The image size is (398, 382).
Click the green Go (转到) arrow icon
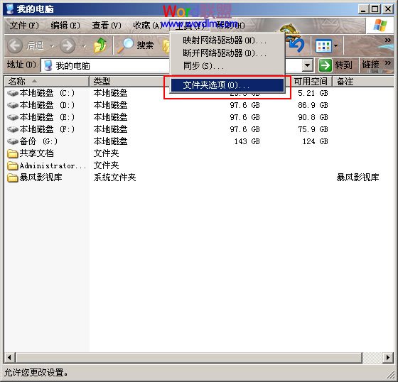click(x=326, y=65)
